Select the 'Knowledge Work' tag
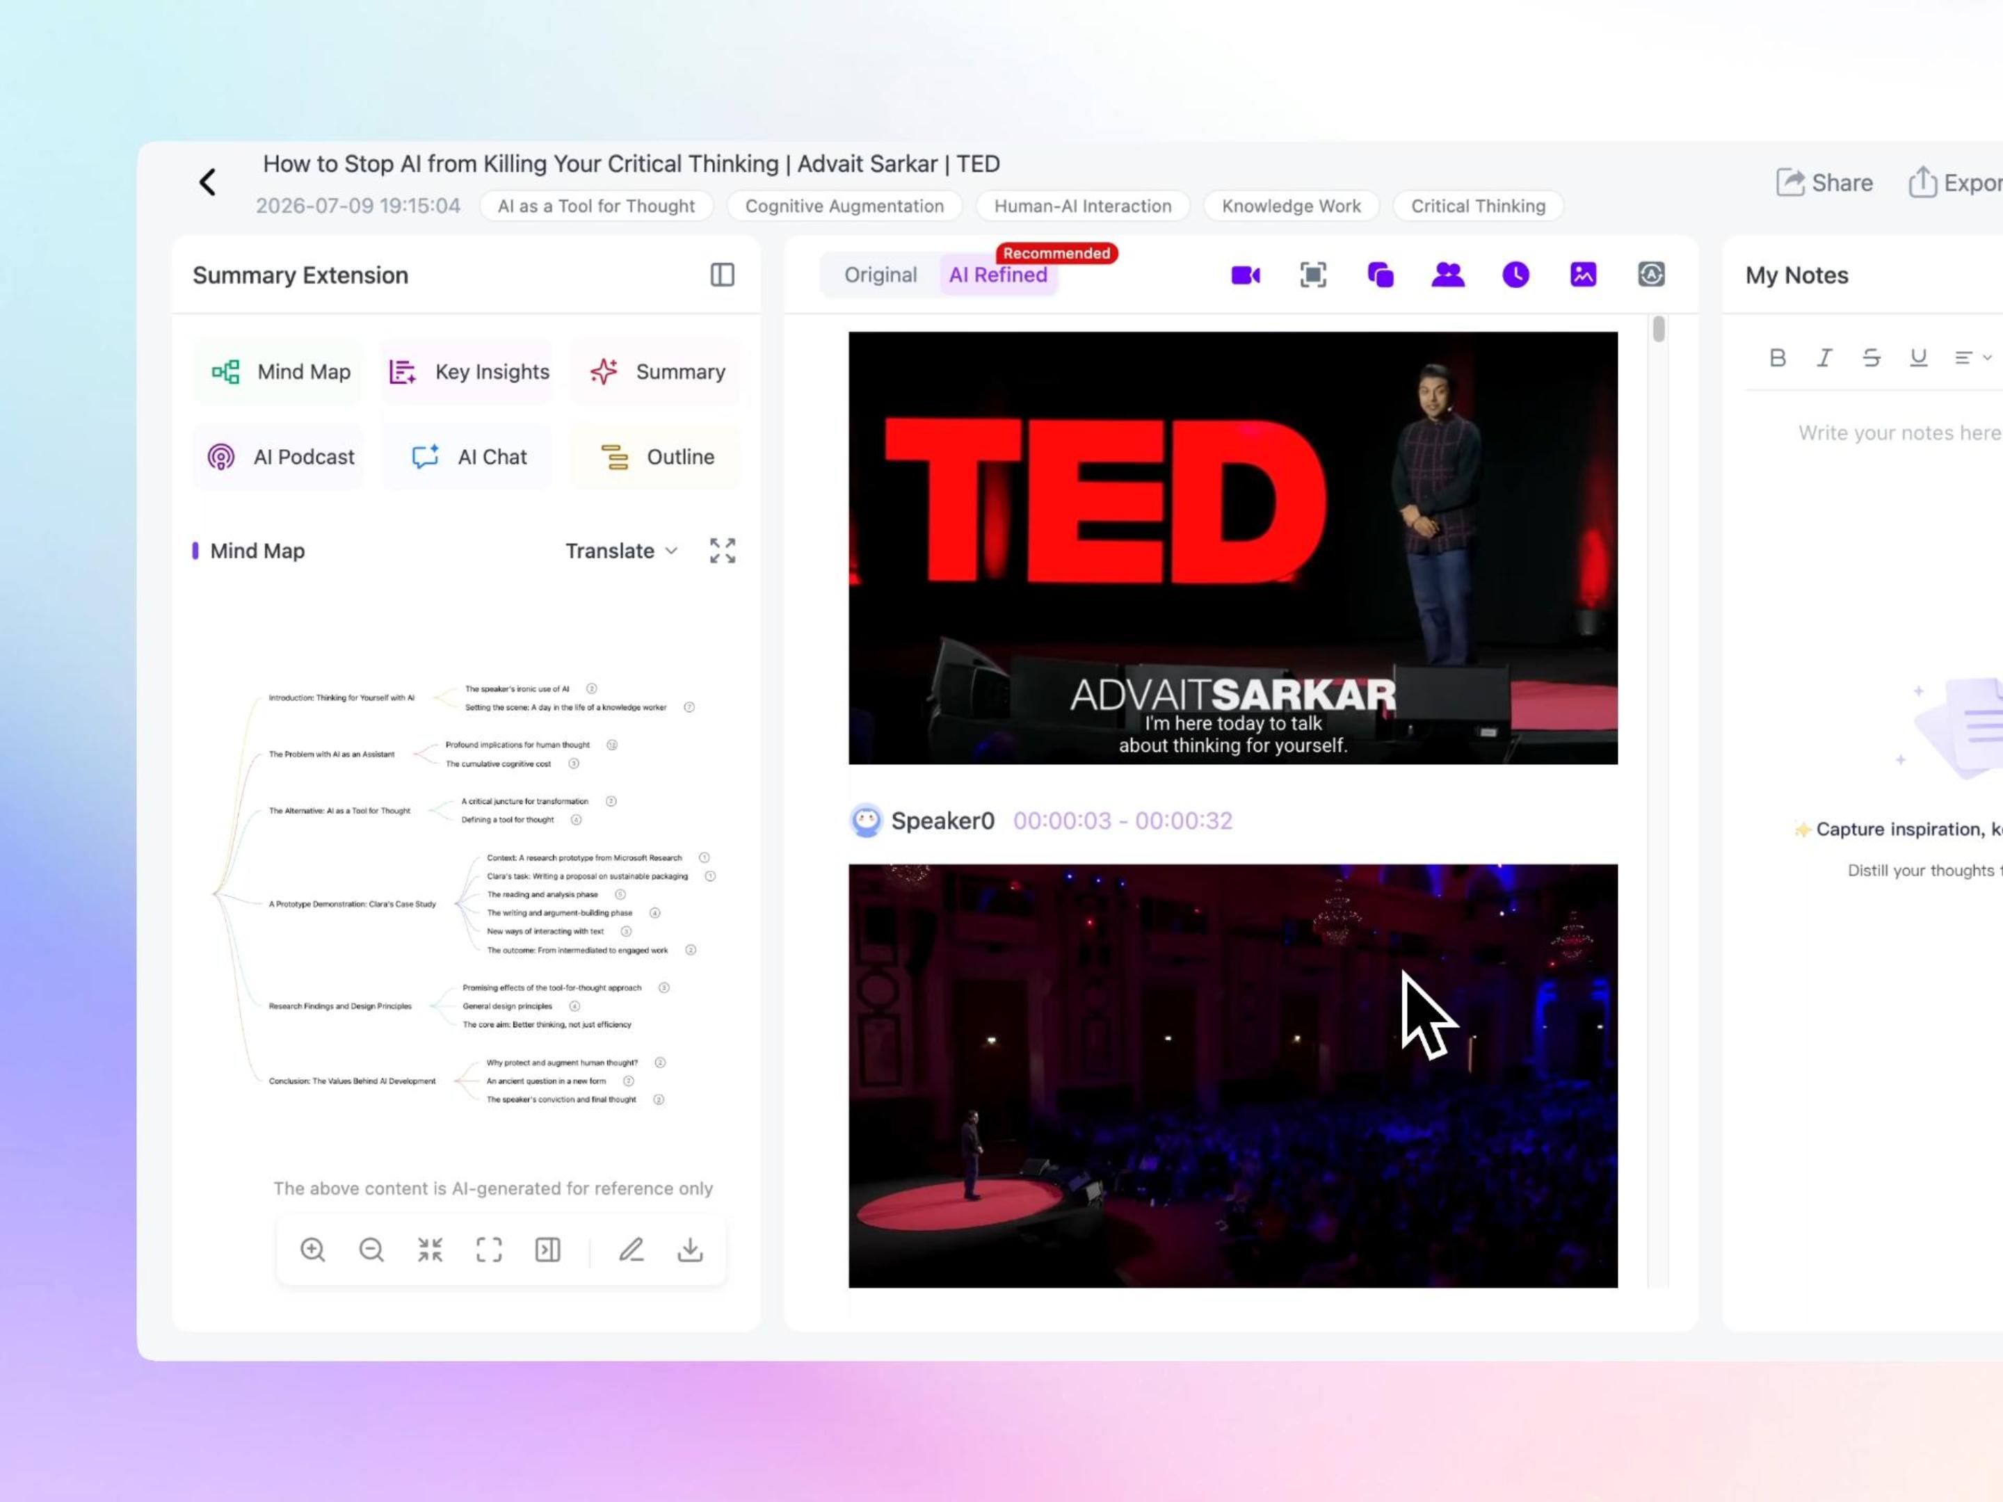The width and height of the screenshot is (2003, 1502). (x=1292, y=206)
